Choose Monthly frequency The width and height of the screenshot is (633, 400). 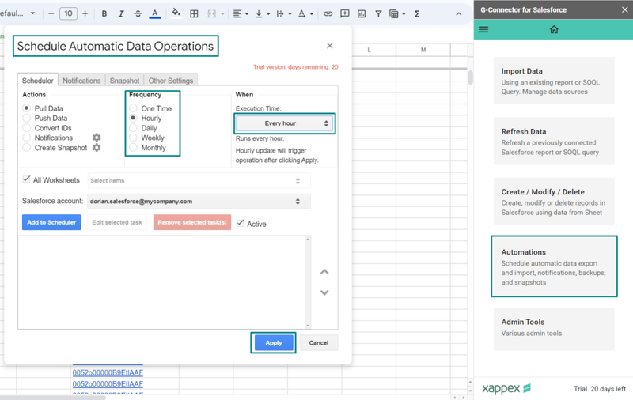pos(133,148)
